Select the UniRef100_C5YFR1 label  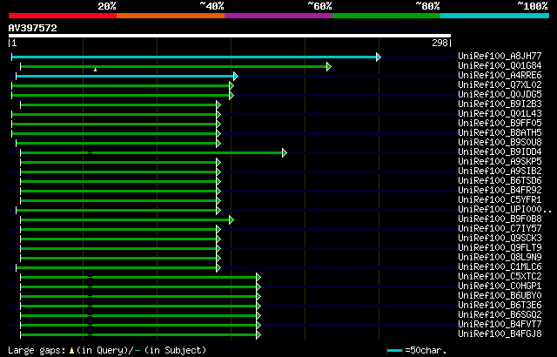(x=500, y=200)
